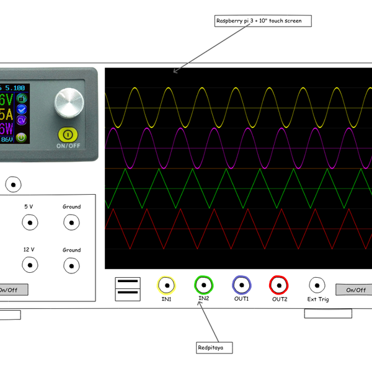This screenshot has width=372, height=372.
Task: Click the 5.100 reading on supply display
Action: tap(15, 88)
